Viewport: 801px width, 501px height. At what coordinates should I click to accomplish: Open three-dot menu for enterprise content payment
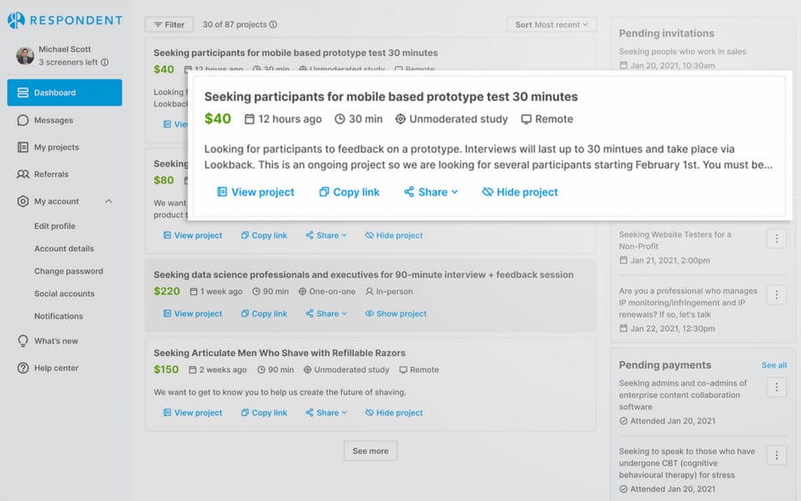(x=776, y=388)
